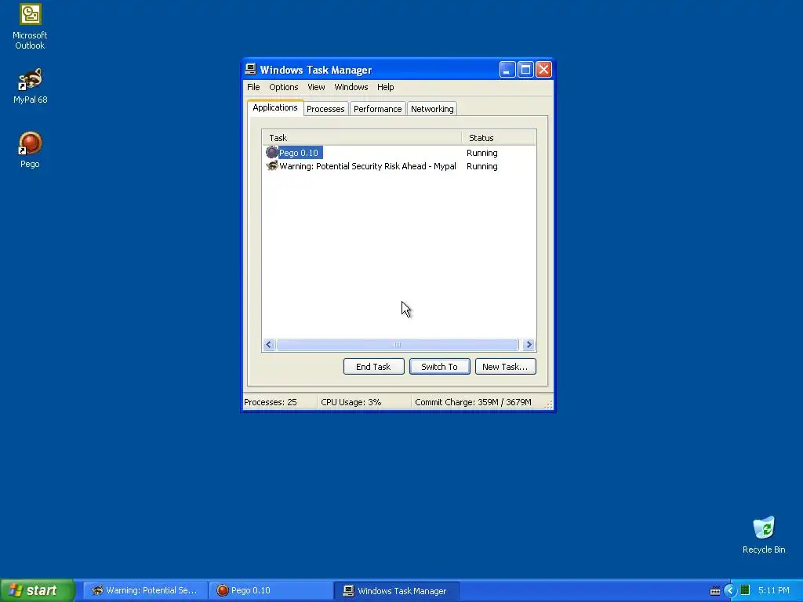This screenshot has width=803, height=602.
Task: Click the horizontal scrollbar thumb
Action: pos(398,345)
